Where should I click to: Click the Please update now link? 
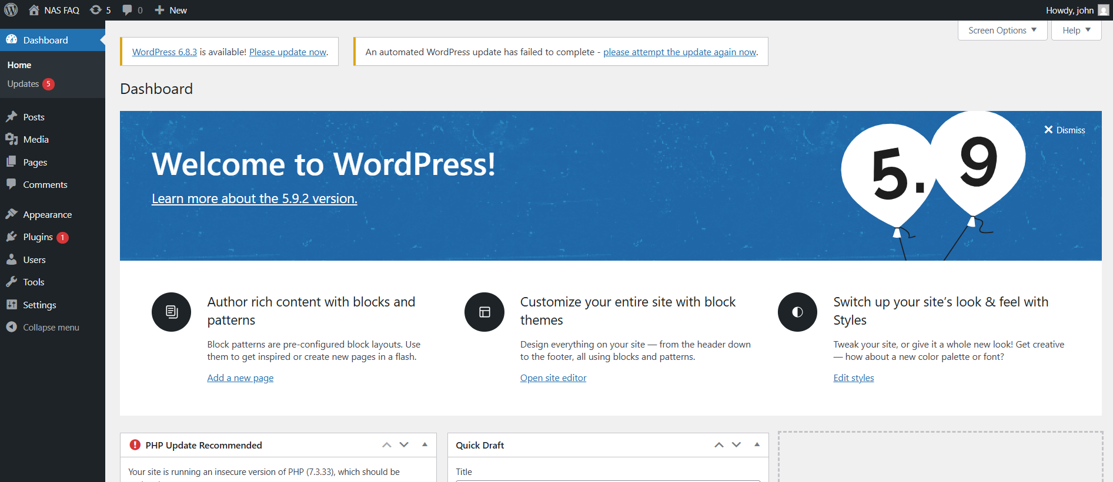(288, 52)
